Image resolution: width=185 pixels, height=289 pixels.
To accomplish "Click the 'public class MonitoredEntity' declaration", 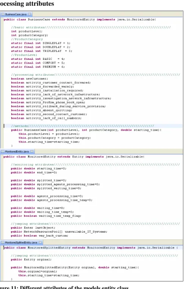I will click(74, 157).
